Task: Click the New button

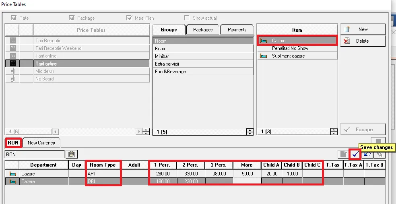Action: point(363,29)
